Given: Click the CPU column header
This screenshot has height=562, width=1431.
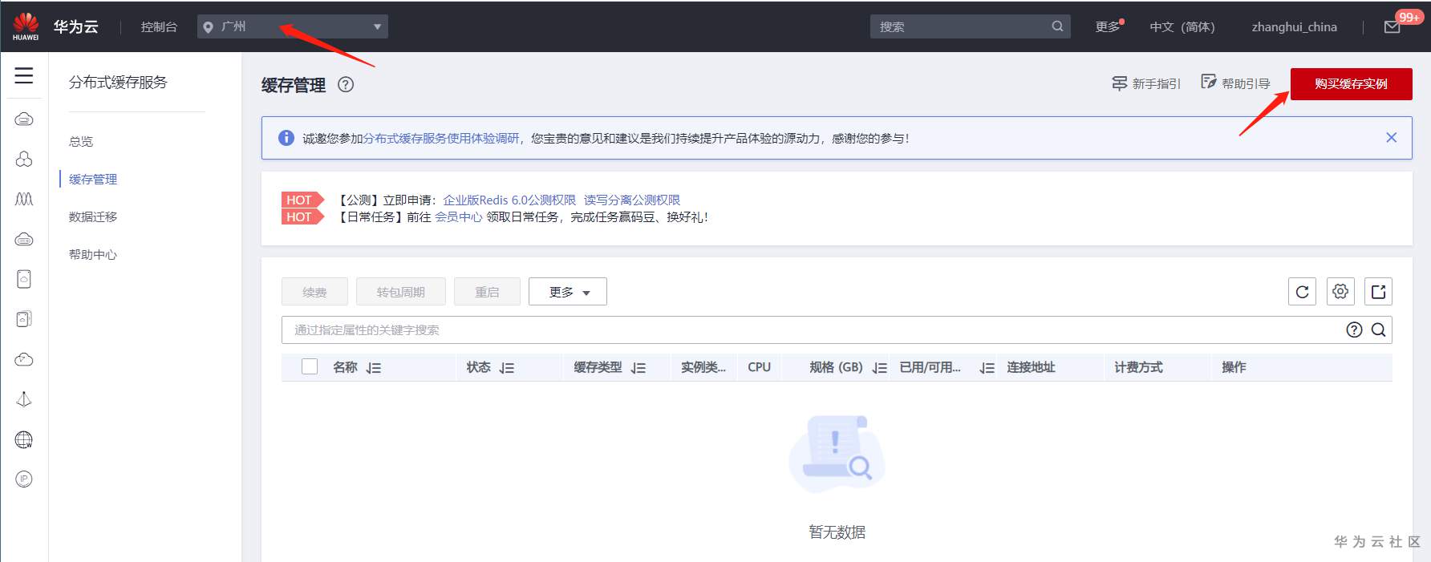Looking at the screenshot, I should pos(759,367).
